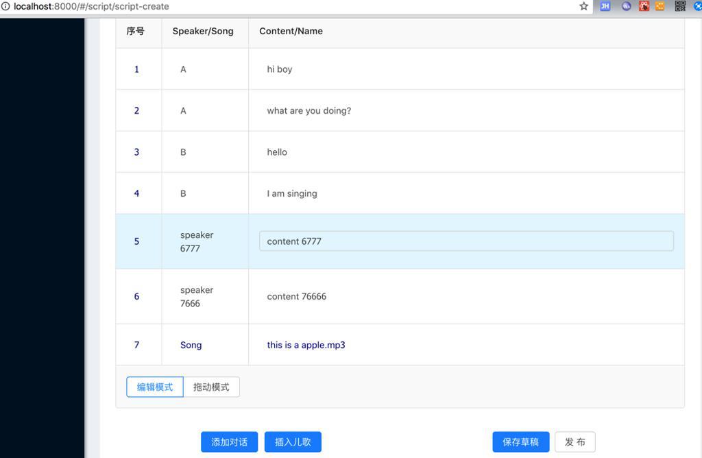The width and height of the screenshot is (702, 458).
Task: Click the orange extension icon in toolbar
Action: tap(660, 6)
